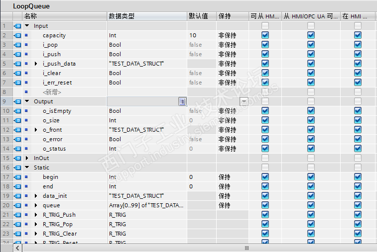
Task: Toggle visible in HMI checkbox for o_status
Action: [358, 149]
